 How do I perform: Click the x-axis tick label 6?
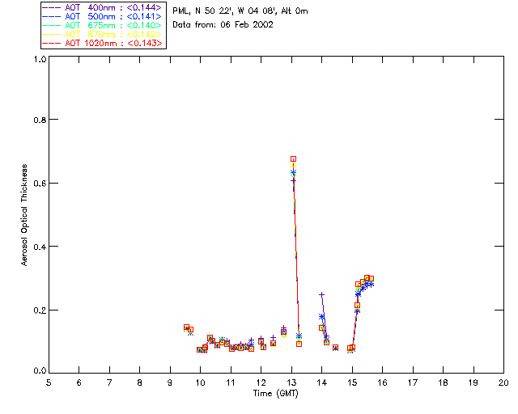pyautogui.click(x=79, y=382)
